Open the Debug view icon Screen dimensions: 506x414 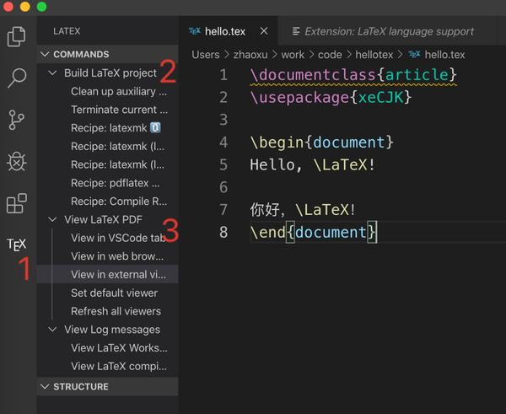pyautogui.click(x=16, y=161)
